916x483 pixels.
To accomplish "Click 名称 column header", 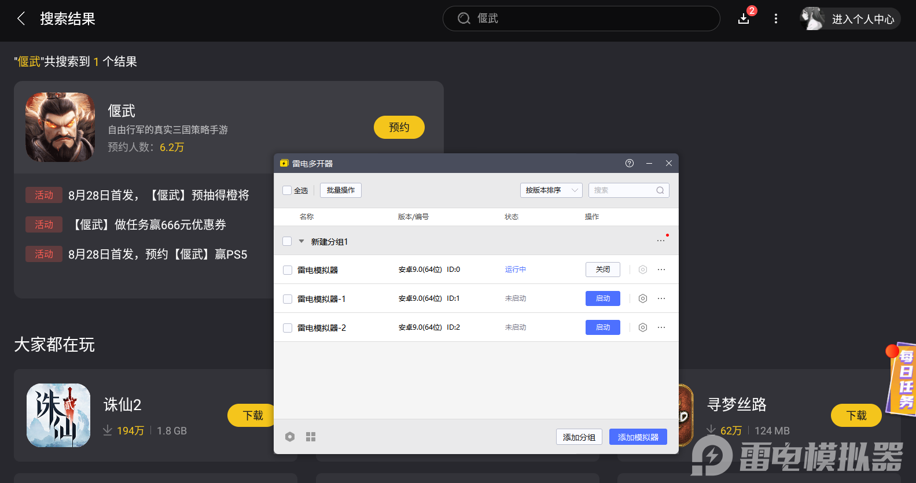I will point(307,217).
